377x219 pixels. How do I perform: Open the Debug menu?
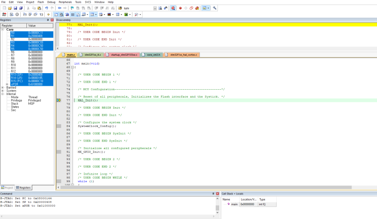[x=50, y=2]
